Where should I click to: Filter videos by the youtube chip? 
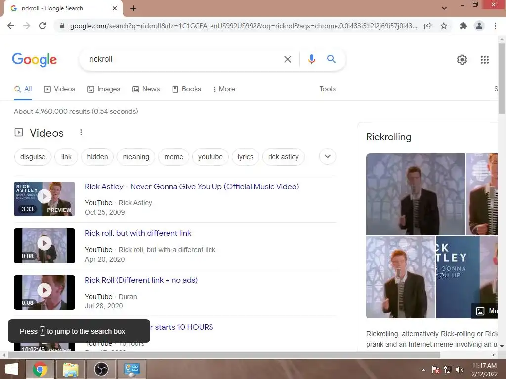(211, 157)
